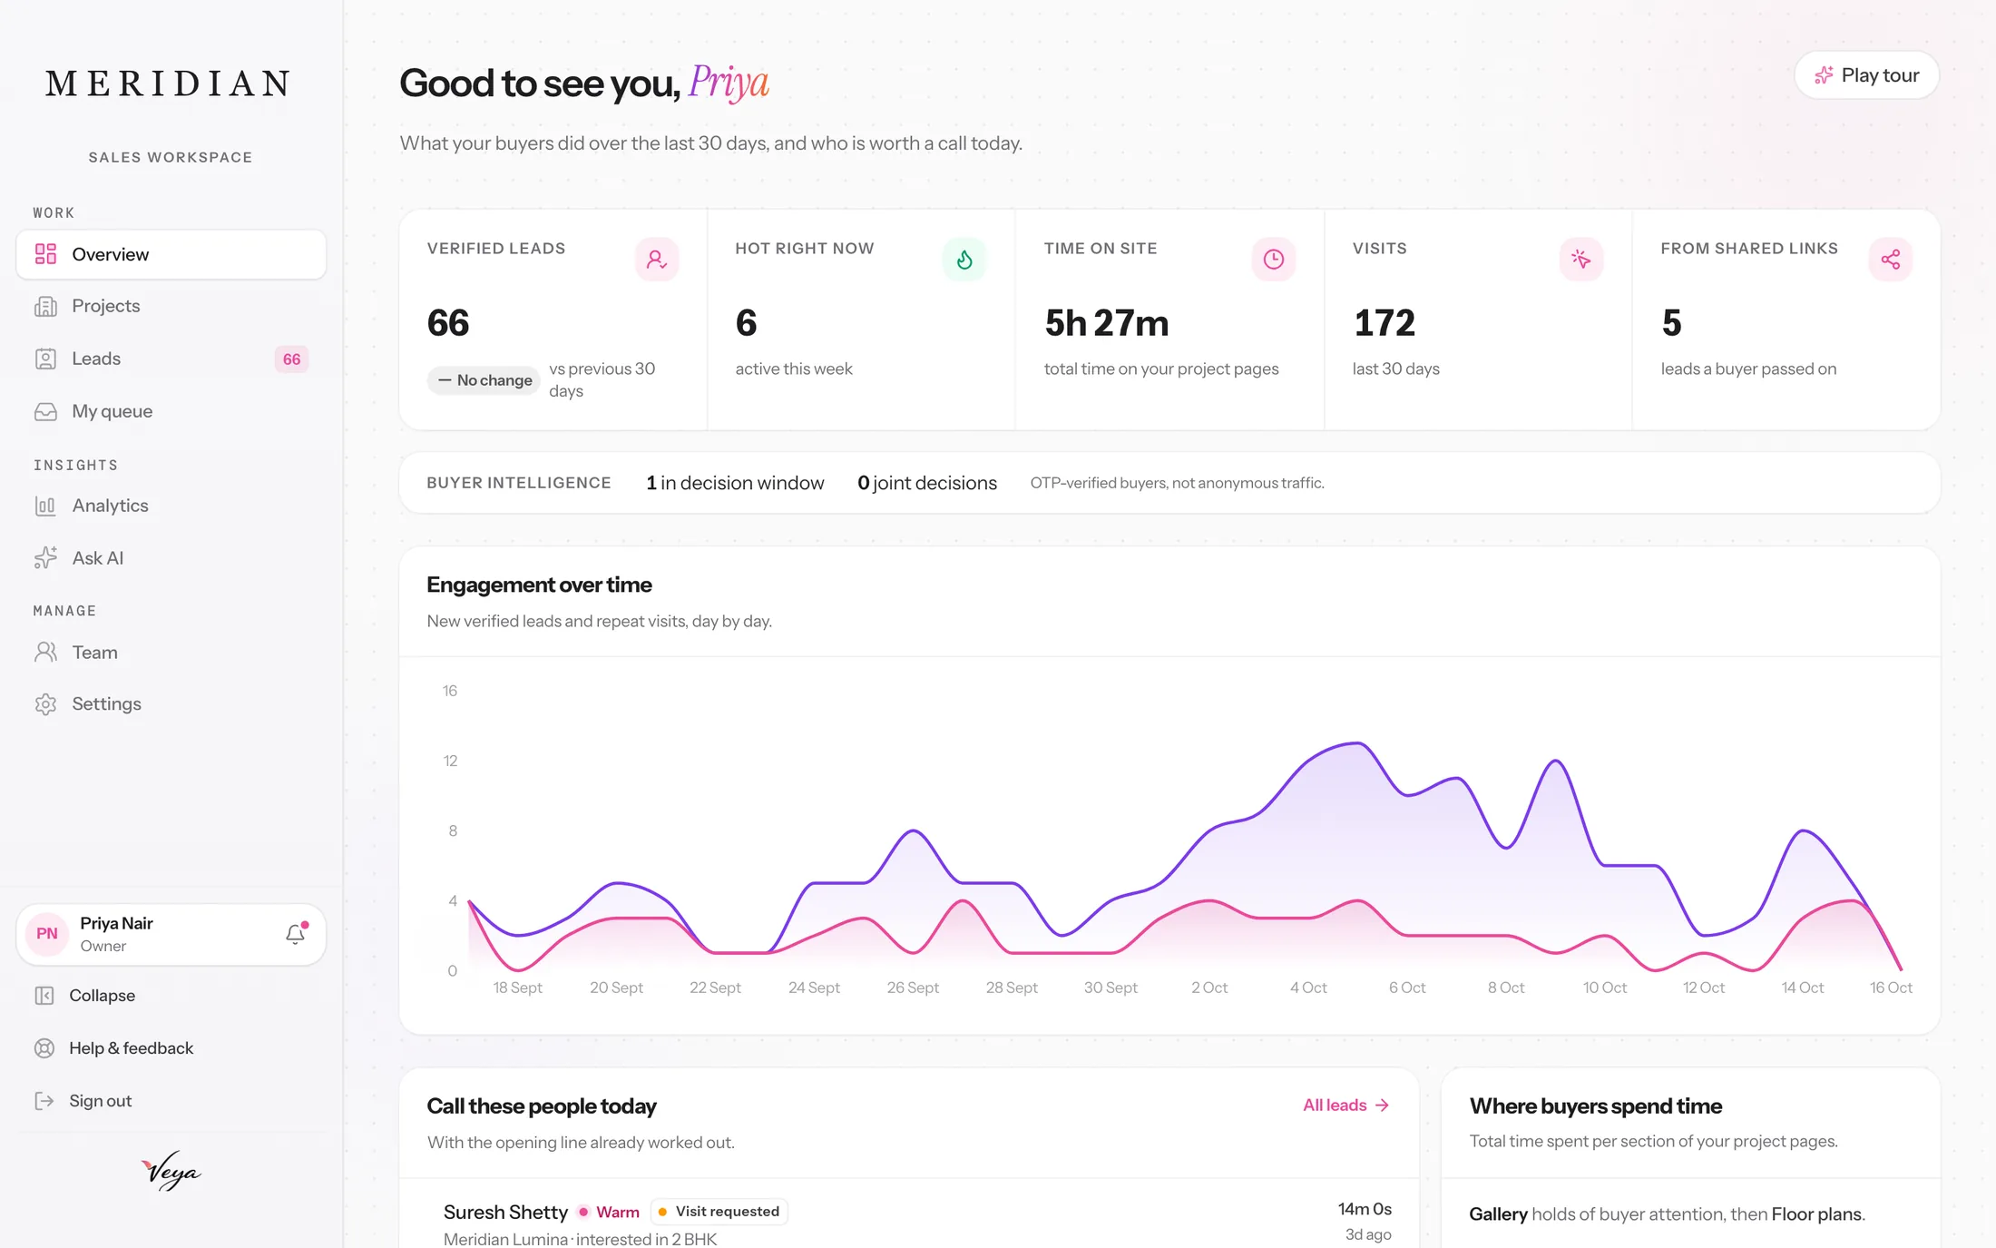Click the Projects building icon
Screen dimensions: 1996x1248
(45, 307)
